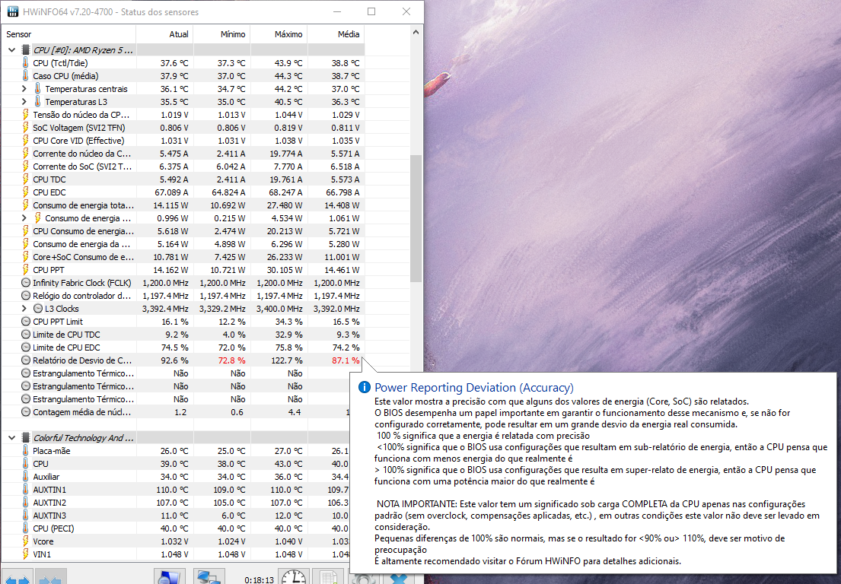
Task: Click the red 72.8 % minimum value
Action: click(231, 360)
